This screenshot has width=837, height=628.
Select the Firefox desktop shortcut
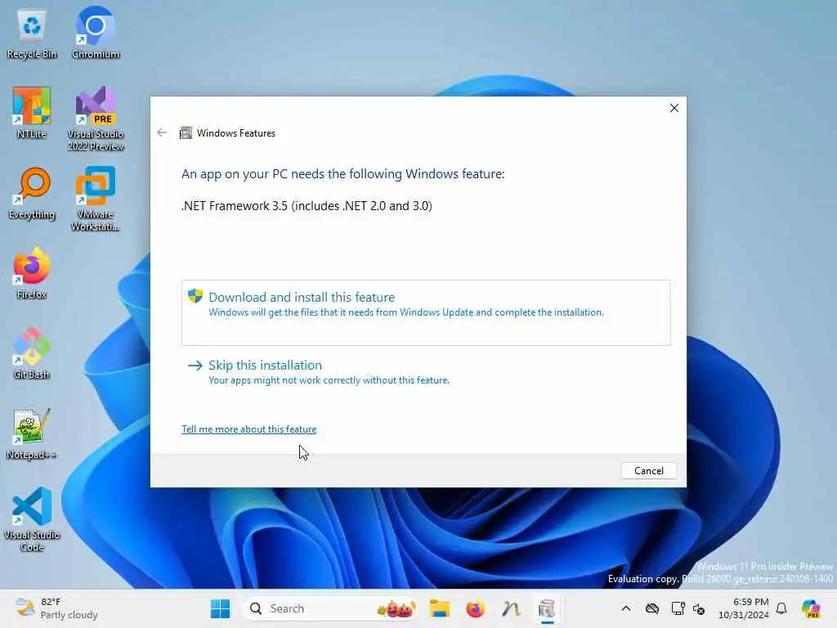32,273
